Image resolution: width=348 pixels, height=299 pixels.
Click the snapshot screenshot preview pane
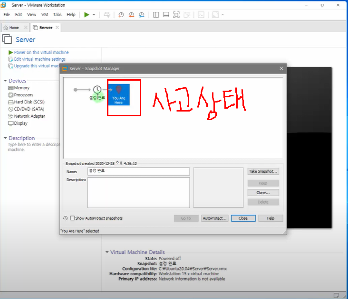click(218, 187)
